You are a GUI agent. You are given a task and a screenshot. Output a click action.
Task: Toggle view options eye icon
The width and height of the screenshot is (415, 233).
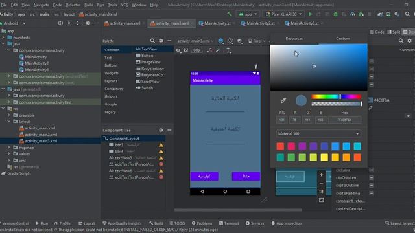coord(178,50)
